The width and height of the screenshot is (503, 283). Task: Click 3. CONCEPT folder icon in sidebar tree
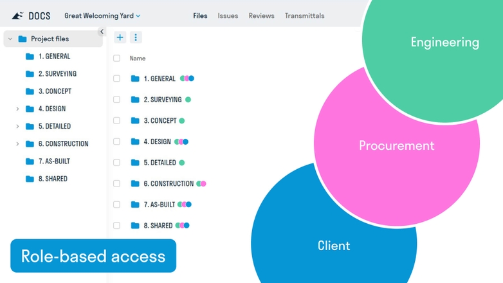(30, 91)
